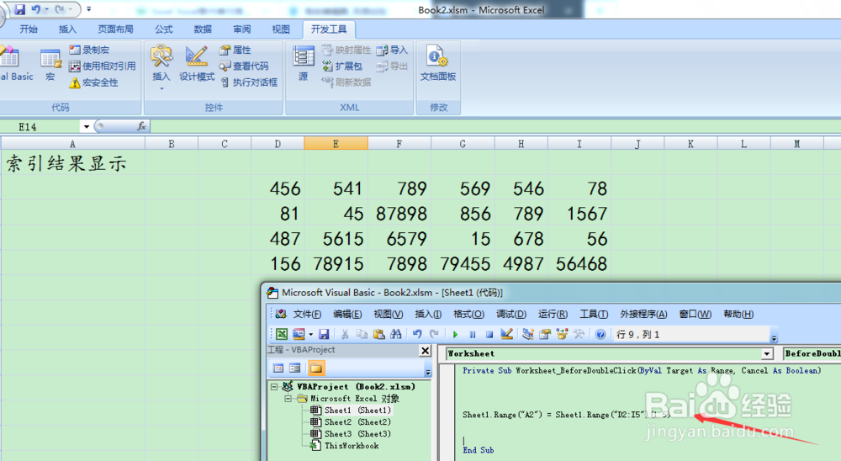Toggle Folders view in project pane

[316, 368]
